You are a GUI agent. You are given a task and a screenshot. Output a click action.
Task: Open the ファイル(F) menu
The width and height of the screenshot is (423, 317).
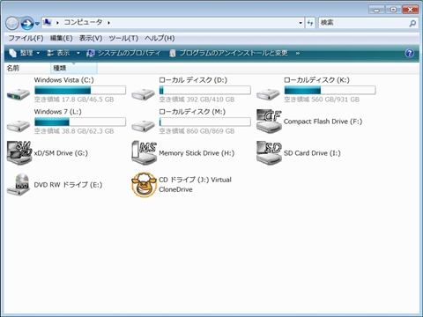tap(26, 38)
